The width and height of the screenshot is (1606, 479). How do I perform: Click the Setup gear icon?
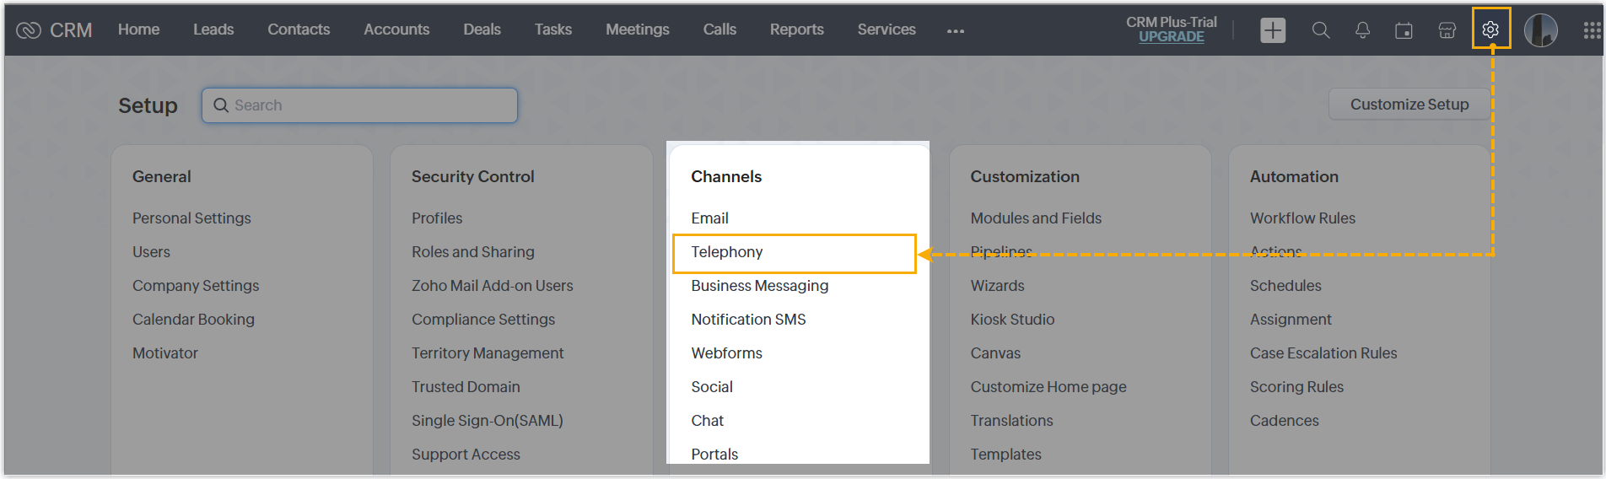(x=1490, y=30)
